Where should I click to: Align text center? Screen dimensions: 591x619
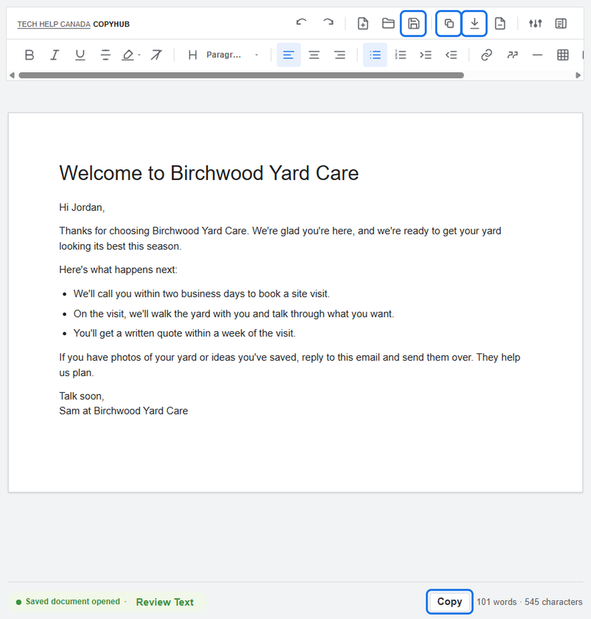click(x=314, y=55)
